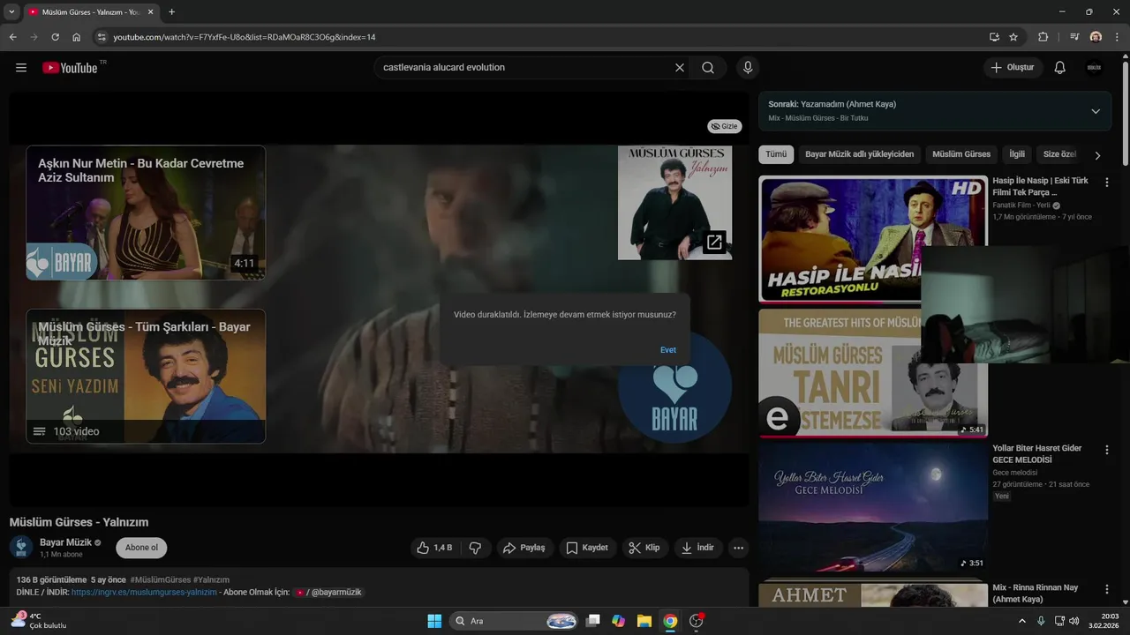Click the #Yalnızım hashtag
This screenshot has width=1130, height=635.
pos(211,579)
